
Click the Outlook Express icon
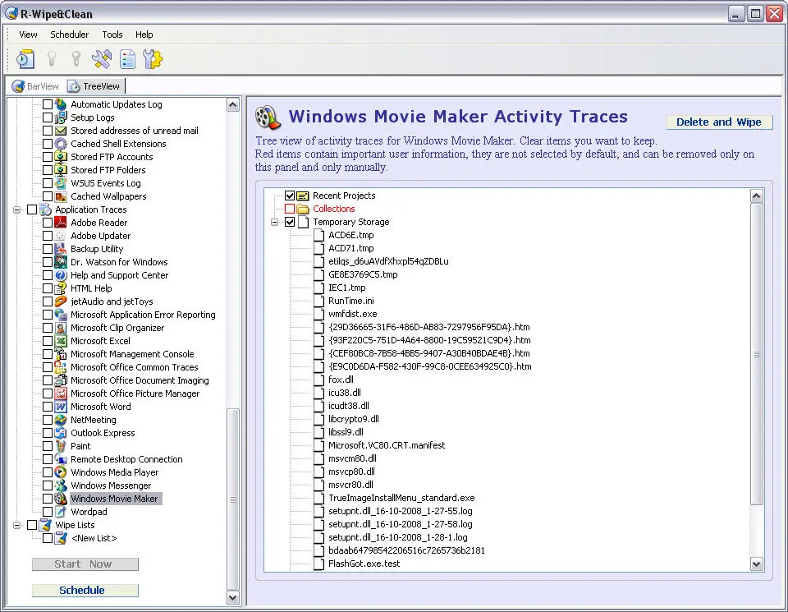click(61, 432)
